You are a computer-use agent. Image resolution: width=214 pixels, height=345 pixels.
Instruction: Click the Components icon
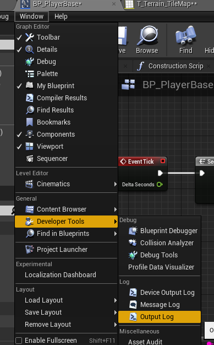coord(30,134)
